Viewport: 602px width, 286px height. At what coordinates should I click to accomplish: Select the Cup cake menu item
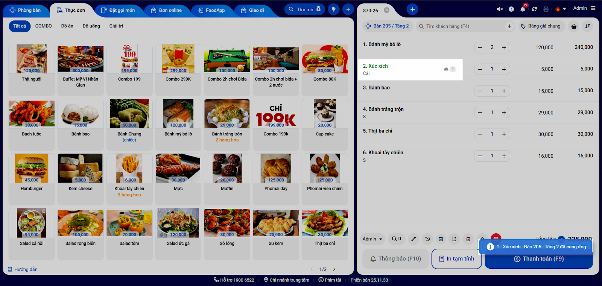point(325,125)
